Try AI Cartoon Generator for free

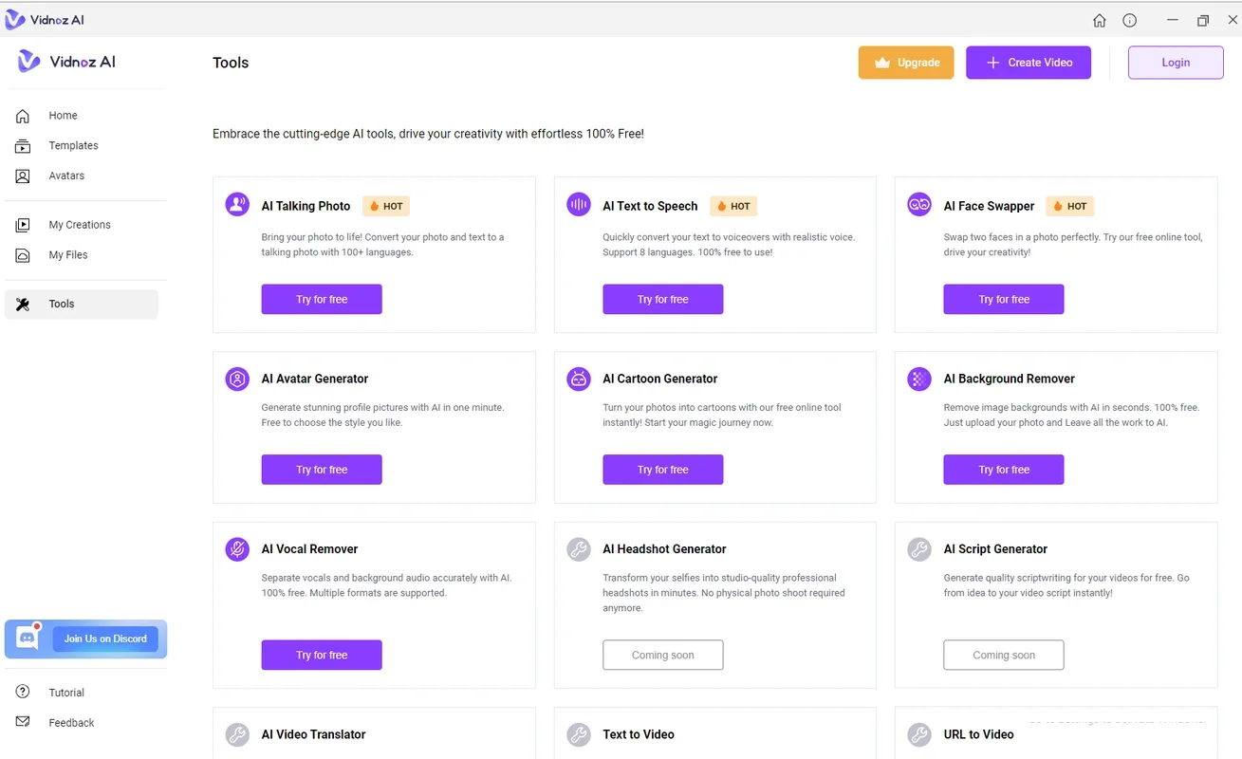pos(663,470)
